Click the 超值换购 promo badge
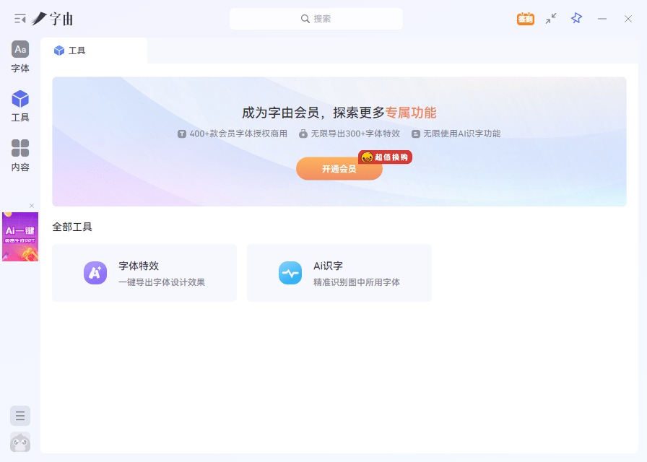 [x=385, y=157]
